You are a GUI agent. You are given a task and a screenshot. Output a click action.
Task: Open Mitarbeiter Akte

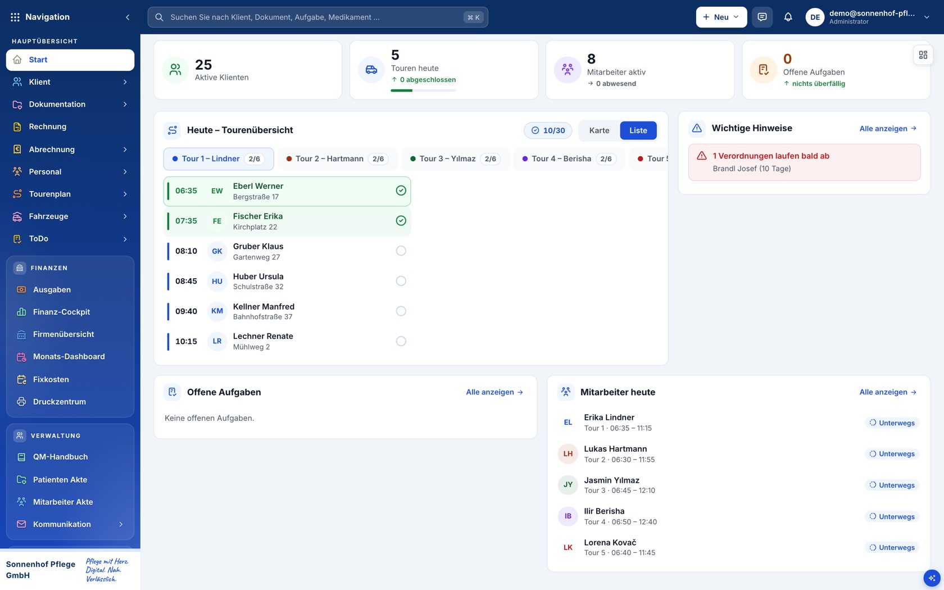pyautogui.click(x=70, y=502)
